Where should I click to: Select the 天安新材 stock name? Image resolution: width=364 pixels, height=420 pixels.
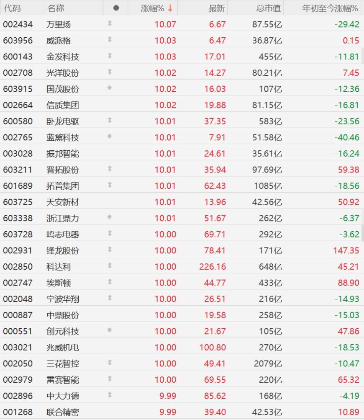[63, 202]
